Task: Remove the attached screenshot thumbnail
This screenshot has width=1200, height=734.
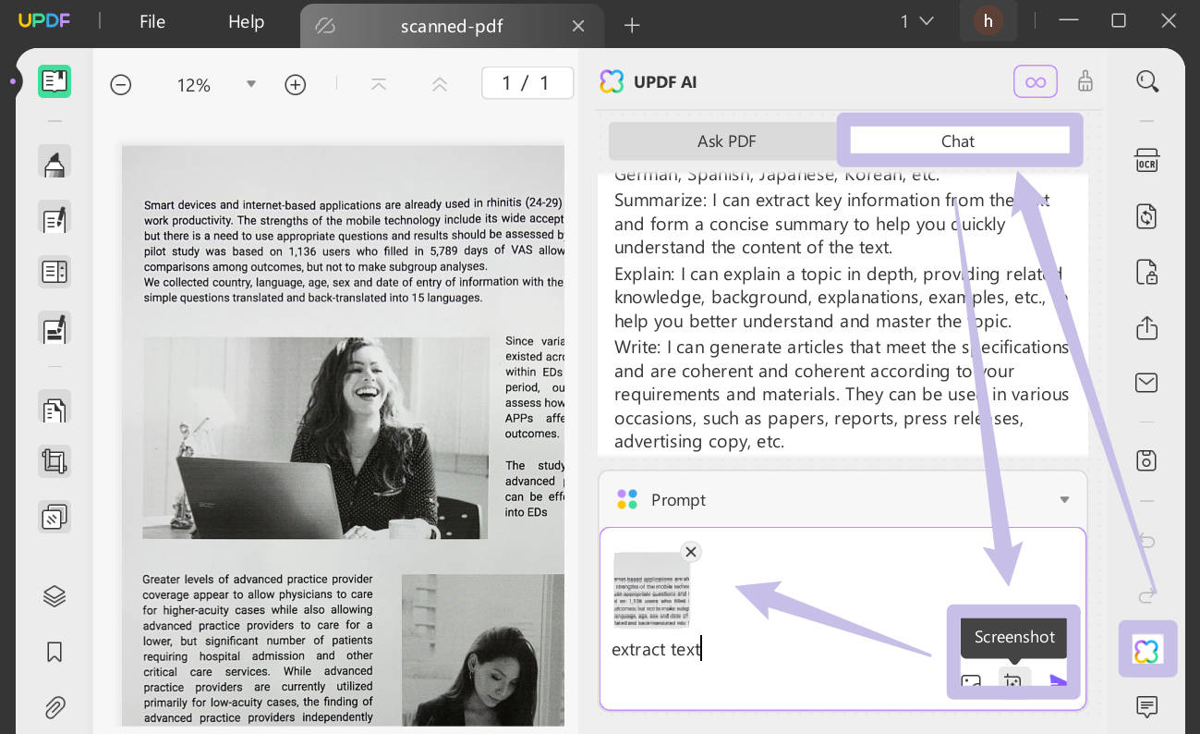Action: pyautogui.click(x=691, y=552)
